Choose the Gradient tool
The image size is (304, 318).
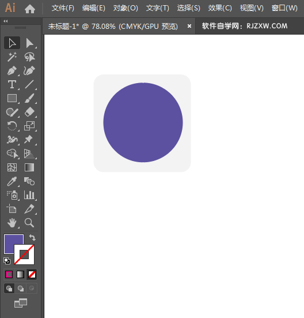29,167
